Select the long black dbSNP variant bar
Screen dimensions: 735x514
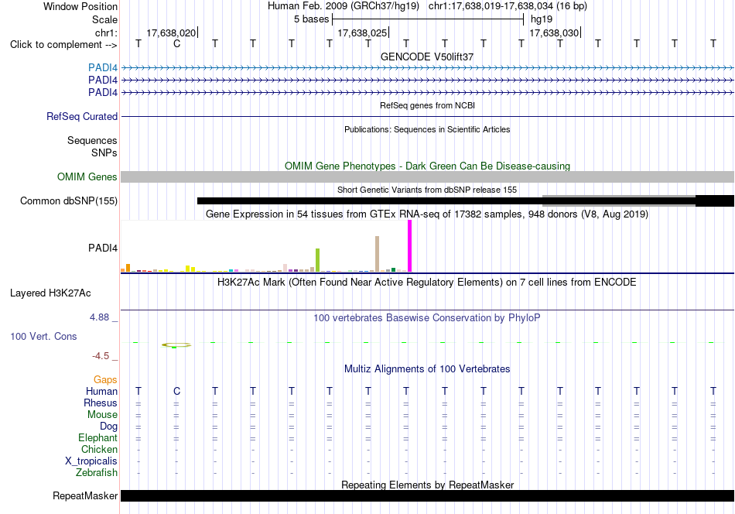tap(369, 200)
